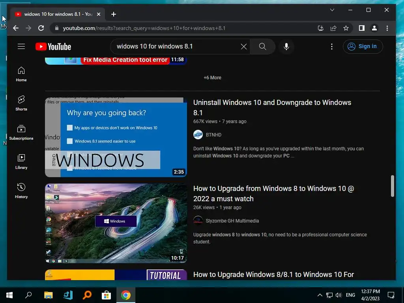The width and height of the screenshot is (404, 303).
Task: Open a new browser tab
Action: [114, 14]
